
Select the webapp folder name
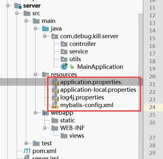(x=62, y=113)
